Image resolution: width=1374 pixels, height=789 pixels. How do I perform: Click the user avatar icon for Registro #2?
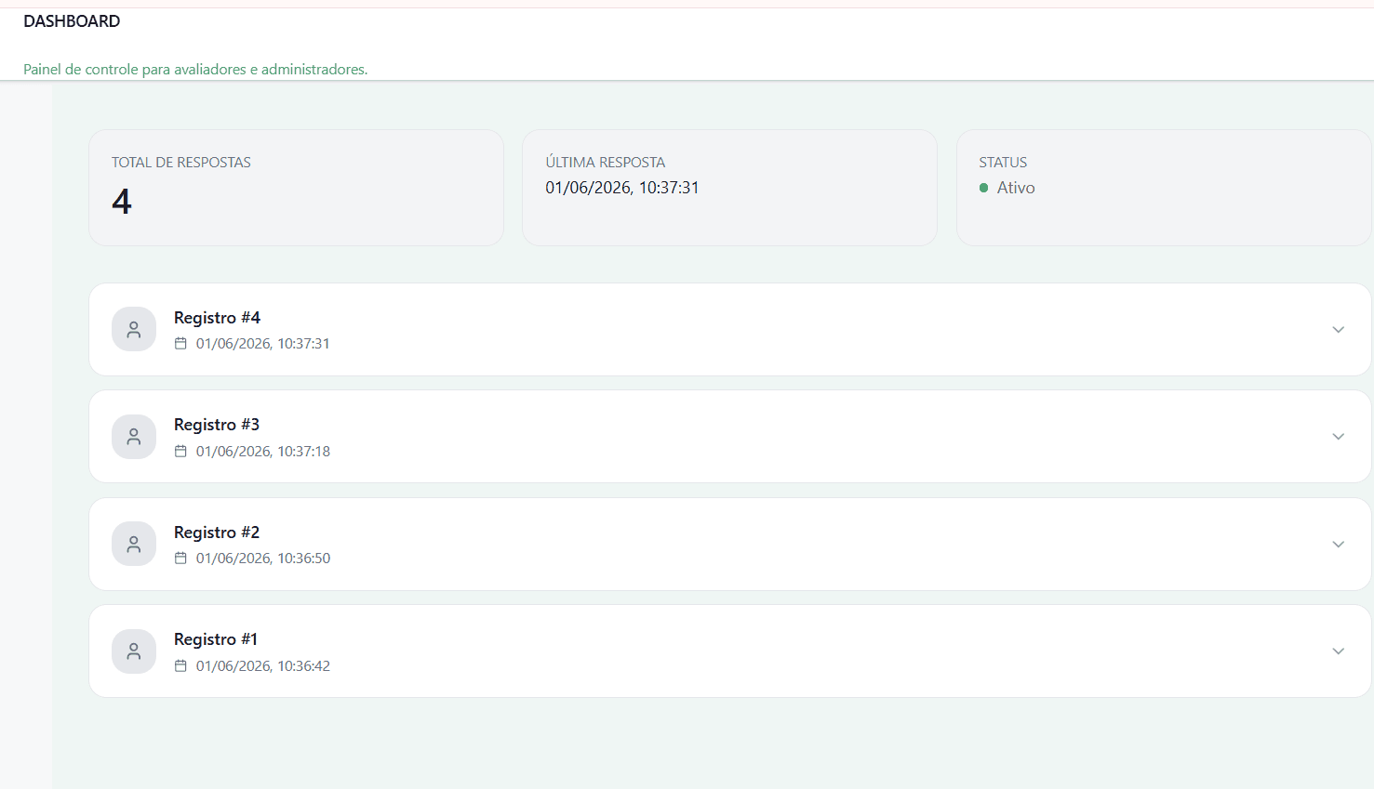coord(134,544)
